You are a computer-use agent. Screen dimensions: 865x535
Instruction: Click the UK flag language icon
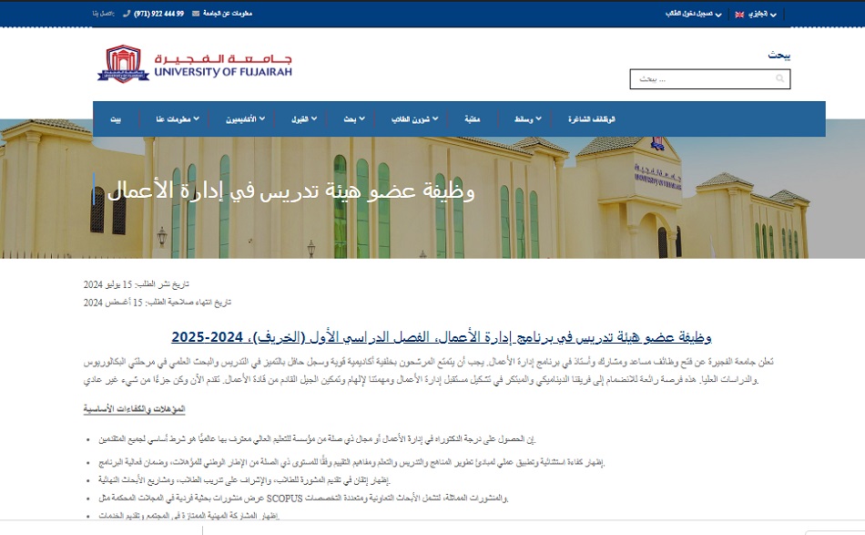(740, 15)
